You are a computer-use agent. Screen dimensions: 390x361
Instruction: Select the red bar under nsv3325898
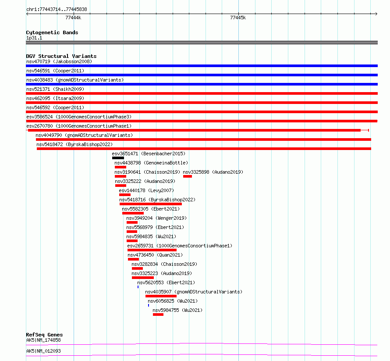pyautogui.click(x=187, y=176)
